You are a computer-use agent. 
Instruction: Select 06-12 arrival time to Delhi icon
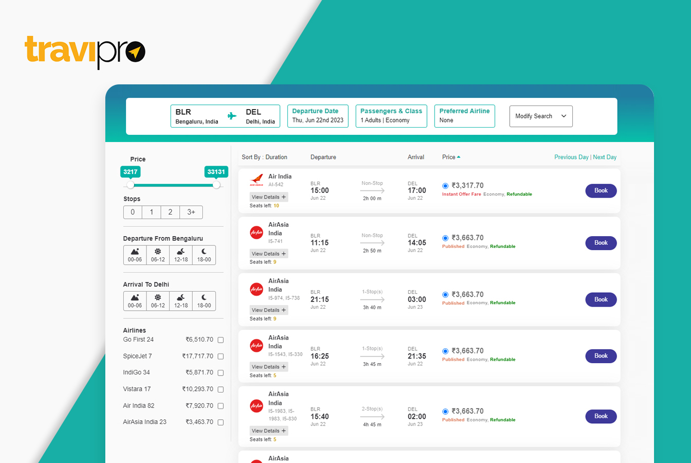(158, 301)
